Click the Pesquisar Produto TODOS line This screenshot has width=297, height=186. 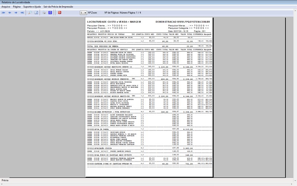click(x=107, y=28)
